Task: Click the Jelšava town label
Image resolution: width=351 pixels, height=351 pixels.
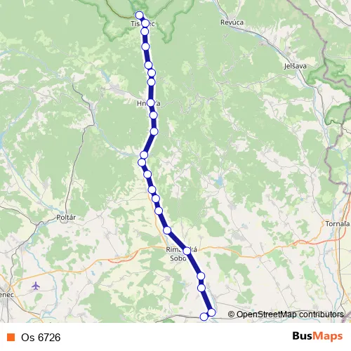Action: point(296,66)
